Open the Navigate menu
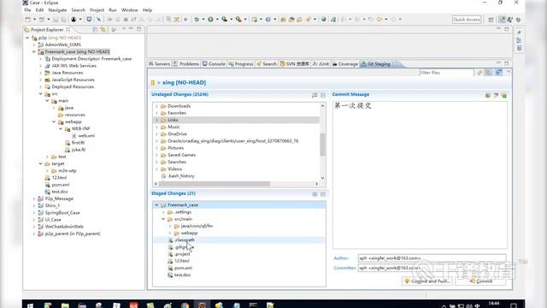This screenshot has width=547, height=308. click(57, 10)
